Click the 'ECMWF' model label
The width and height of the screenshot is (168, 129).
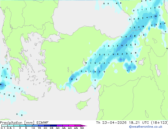pyautogui.click(x=43, y=123)
